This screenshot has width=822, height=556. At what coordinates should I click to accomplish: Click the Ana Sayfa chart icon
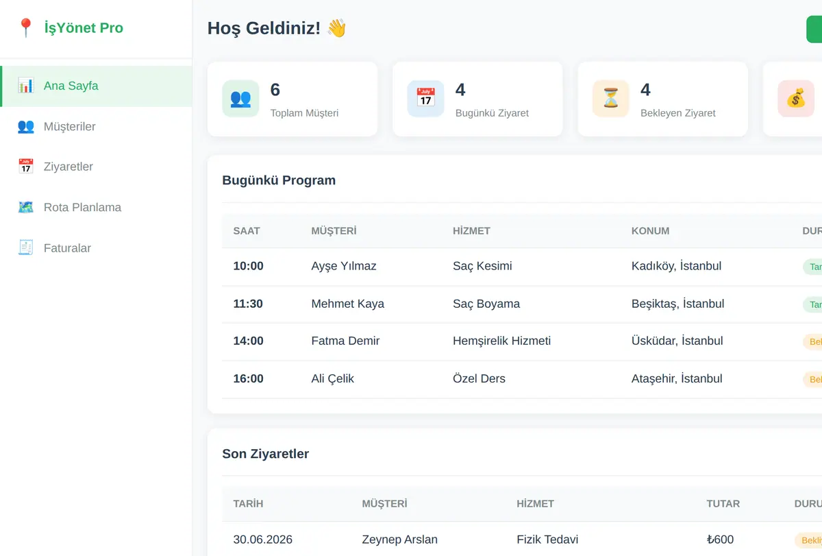(x=26, y=86)
